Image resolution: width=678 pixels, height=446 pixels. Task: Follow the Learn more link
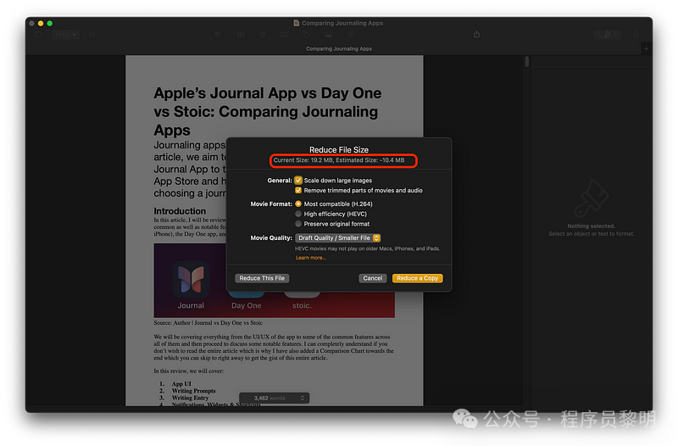[310, 258]
